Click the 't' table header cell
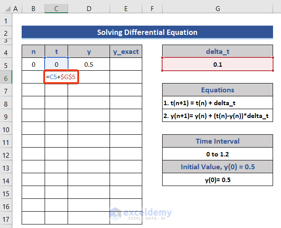The image size is (281, 228). tap(56, 52)
